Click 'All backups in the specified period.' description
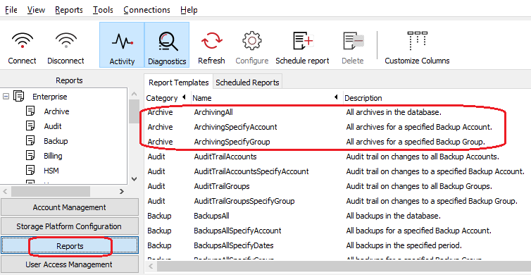Image resolution: width=531 pixels, height=275 pixels. click(x=404, y=245)
